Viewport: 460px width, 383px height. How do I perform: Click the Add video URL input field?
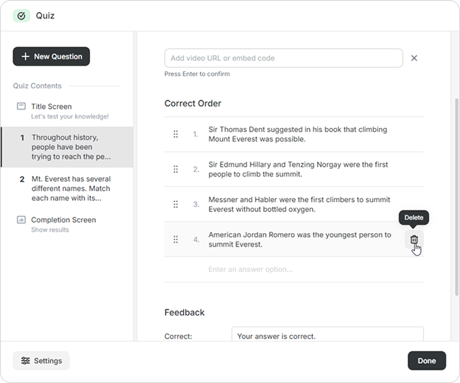(283, 58)
